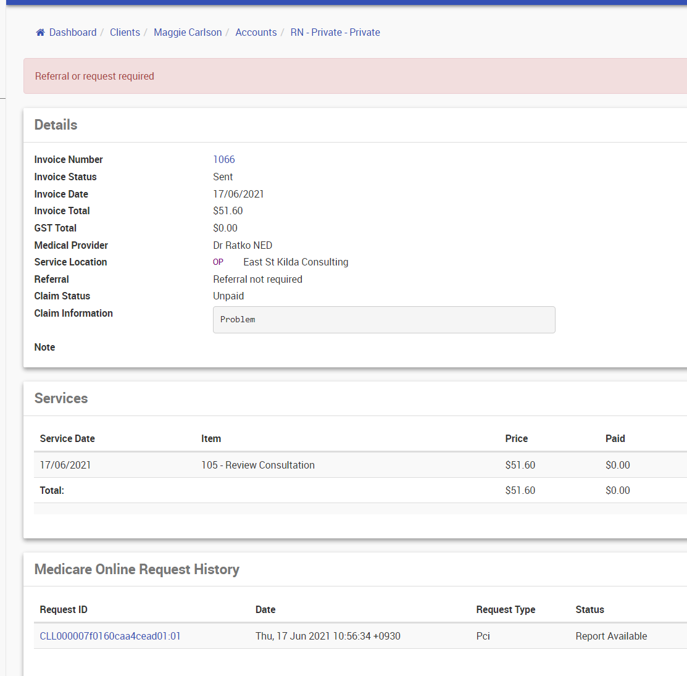Go to Dashboard breadcrumb link
Viewport: 687px width, 676px height.
(73, 33)
